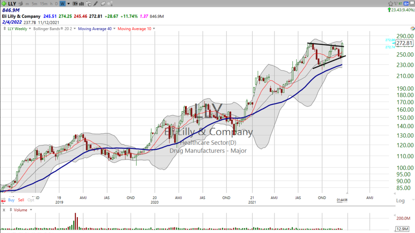The image size is (415, 233).
Task: Click the 2/4/2022 date label
Action: pyautogui.click(x=12, y=22)
